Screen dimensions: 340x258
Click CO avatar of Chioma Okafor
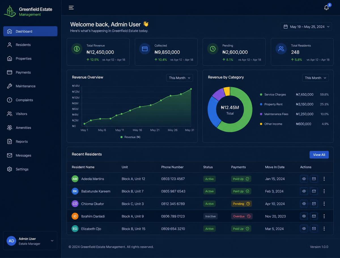tap(75, 204)
